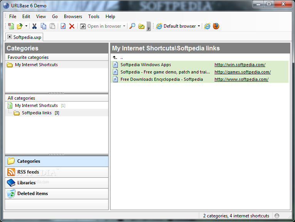Open the Help menu
This screenshot has height=222, width=295.
click(x=110, y=17)
